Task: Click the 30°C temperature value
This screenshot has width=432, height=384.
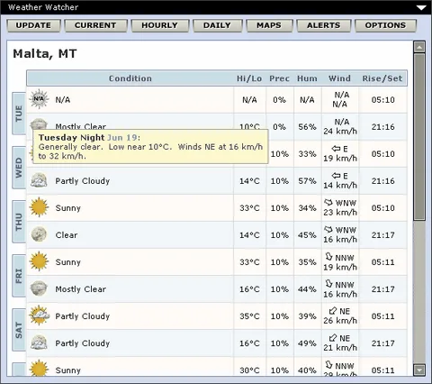Action: pyautogui.click(x=249, y=370)
